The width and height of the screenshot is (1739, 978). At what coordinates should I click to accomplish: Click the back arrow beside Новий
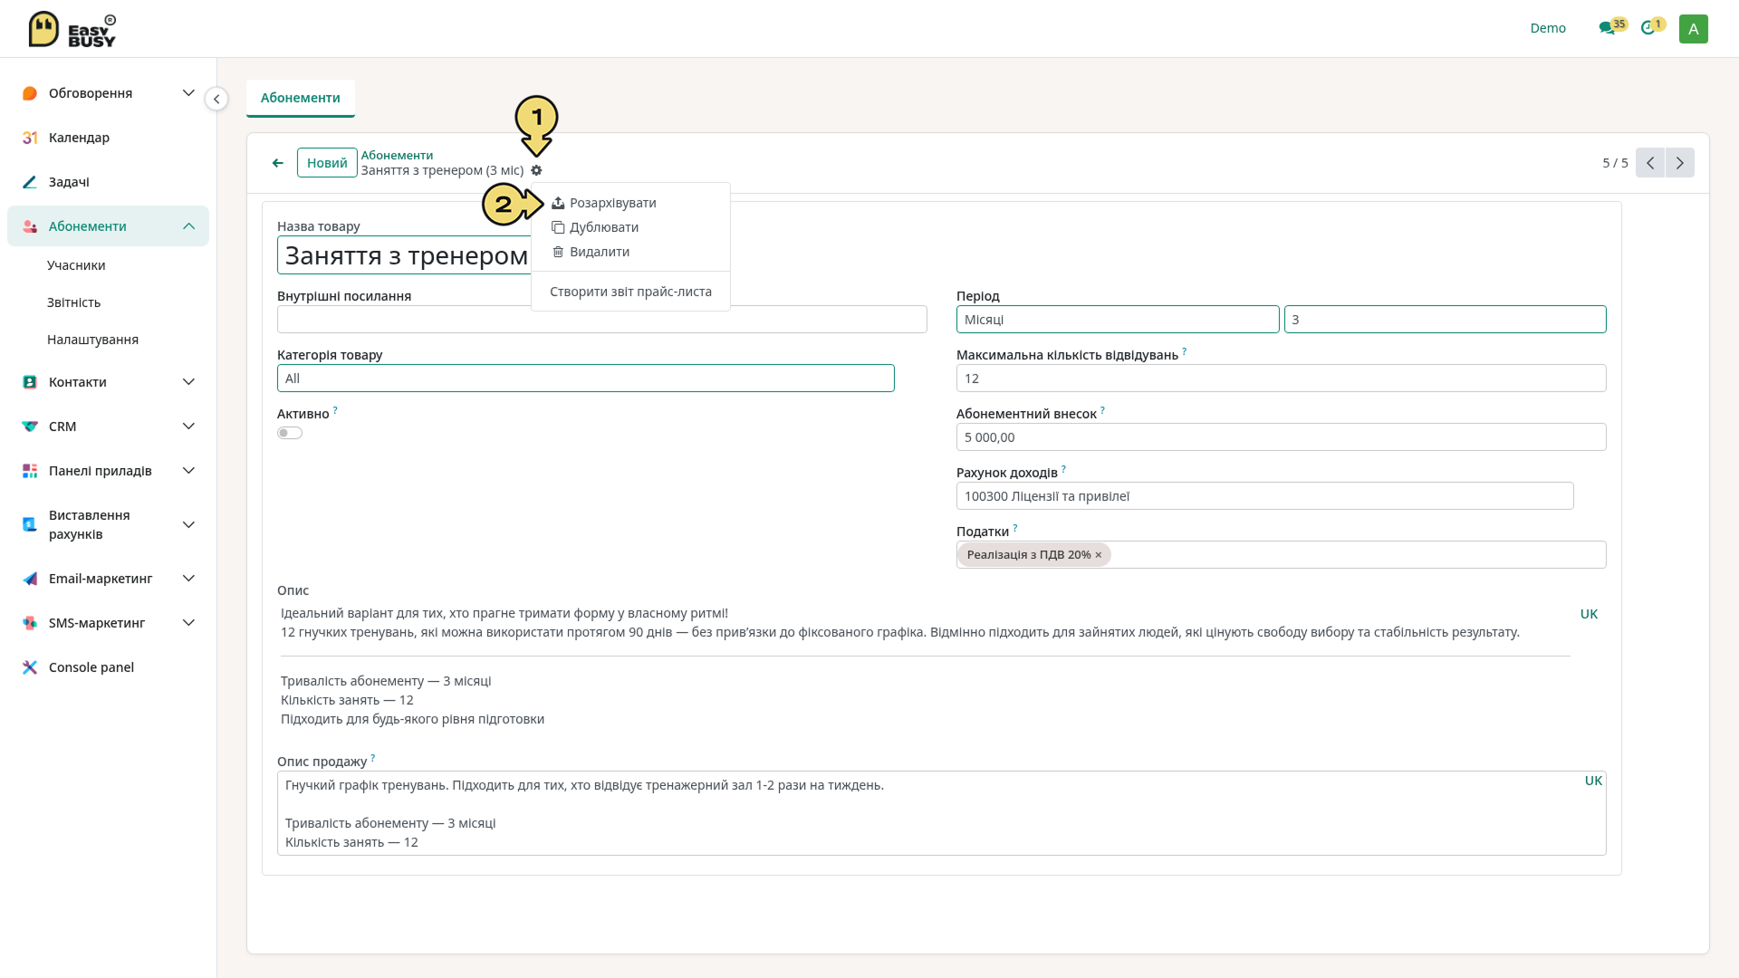[278, 163]
